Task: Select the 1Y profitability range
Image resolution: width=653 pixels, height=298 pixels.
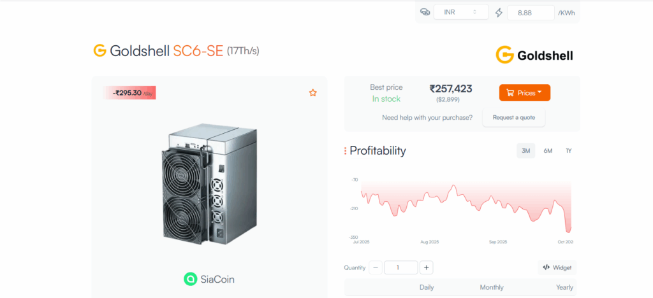Action: [568, 151]
